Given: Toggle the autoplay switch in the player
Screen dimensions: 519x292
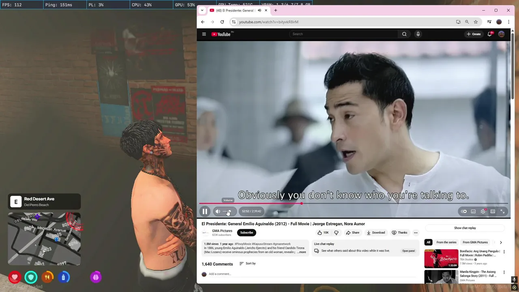Looking at the screenshot, I should point(464,211).
